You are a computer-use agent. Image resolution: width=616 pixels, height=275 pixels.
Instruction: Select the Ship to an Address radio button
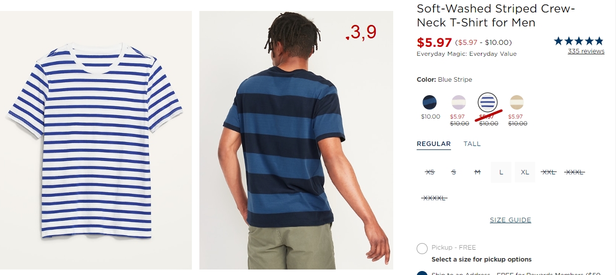tap(422, 274)
